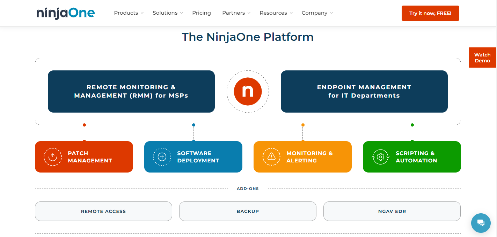
Task: Open the Backup add-on
Action: tap(248, 211)
